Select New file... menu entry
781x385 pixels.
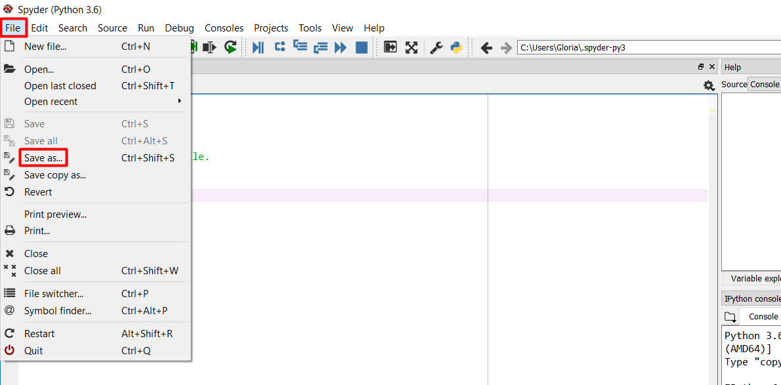(x=45, y=47)
